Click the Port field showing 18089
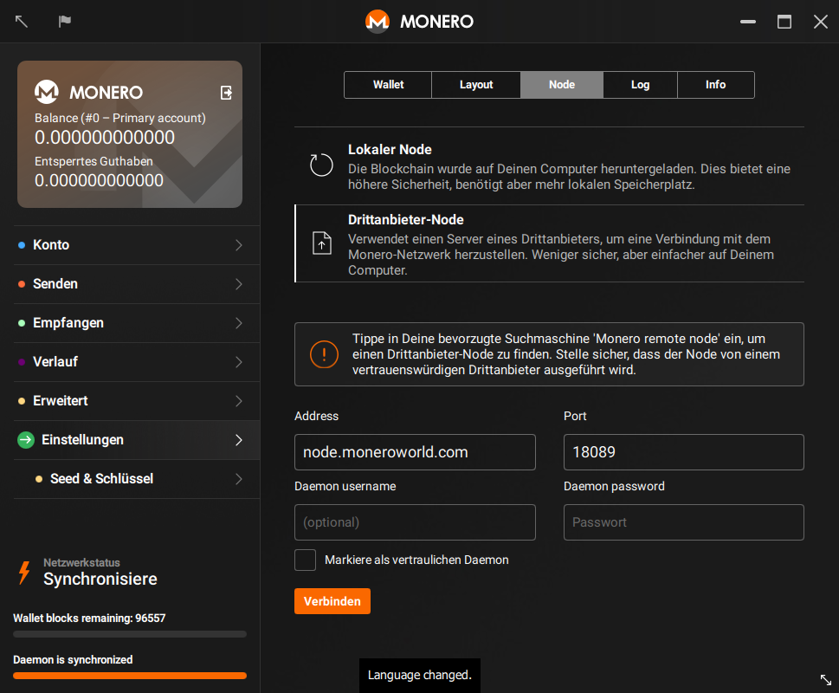This screenshot has width=839, height=693. (x=683, y=452)
